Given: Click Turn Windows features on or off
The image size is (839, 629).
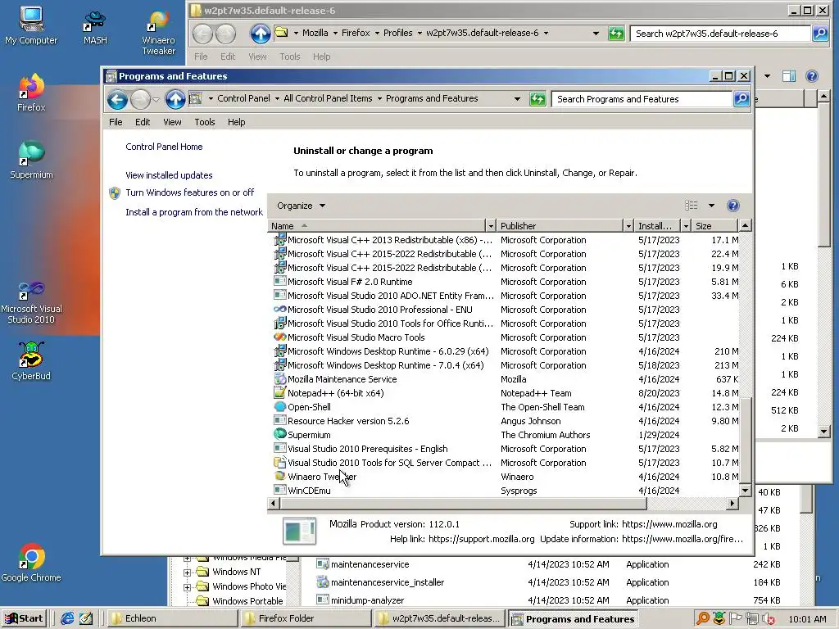Looking at the screenshot, I should [189, 192].
